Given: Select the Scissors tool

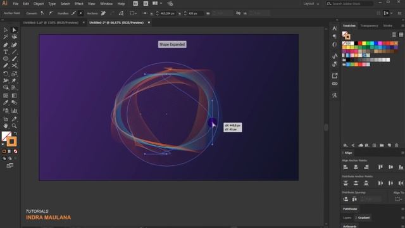Looking at the screenshot, I should pos(14,66).
